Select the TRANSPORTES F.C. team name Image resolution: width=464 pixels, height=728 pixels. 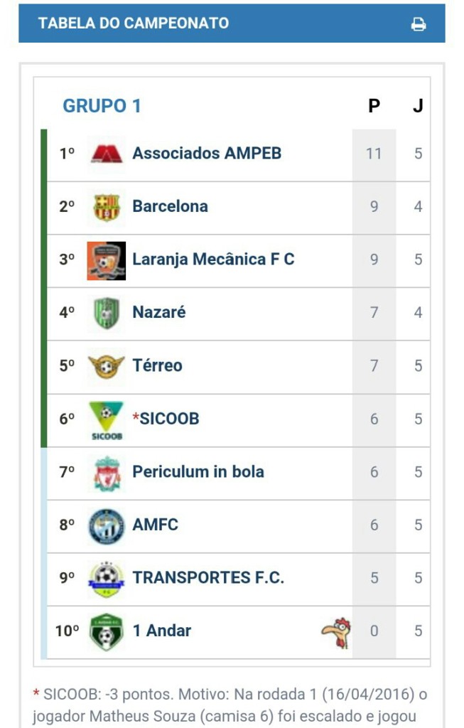coord(208,577)
